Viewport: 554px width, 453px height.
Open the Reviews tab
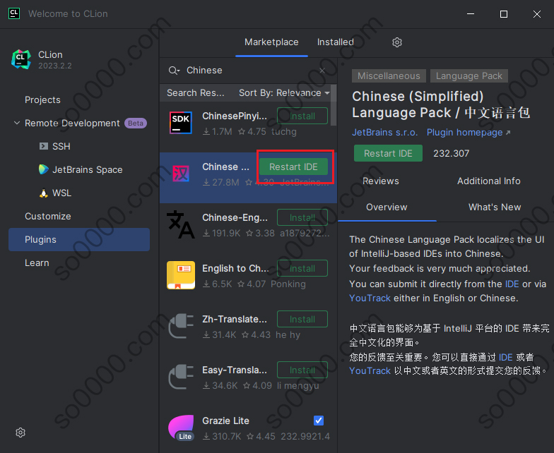click(380, 181)
